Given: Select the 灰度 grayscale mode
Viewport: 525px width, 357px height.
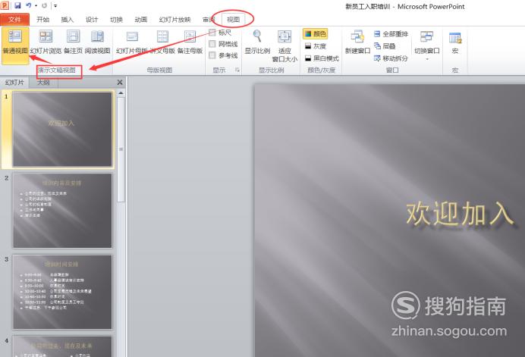Looking at the screenshot, I should tap(316, 46).
